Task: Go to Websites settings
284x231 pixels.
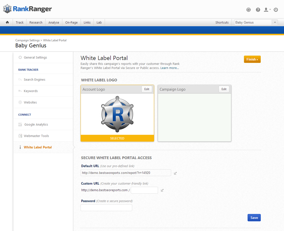Action: pos(43,102)
